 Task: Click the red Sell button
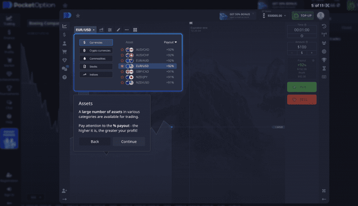coord(302,100)
